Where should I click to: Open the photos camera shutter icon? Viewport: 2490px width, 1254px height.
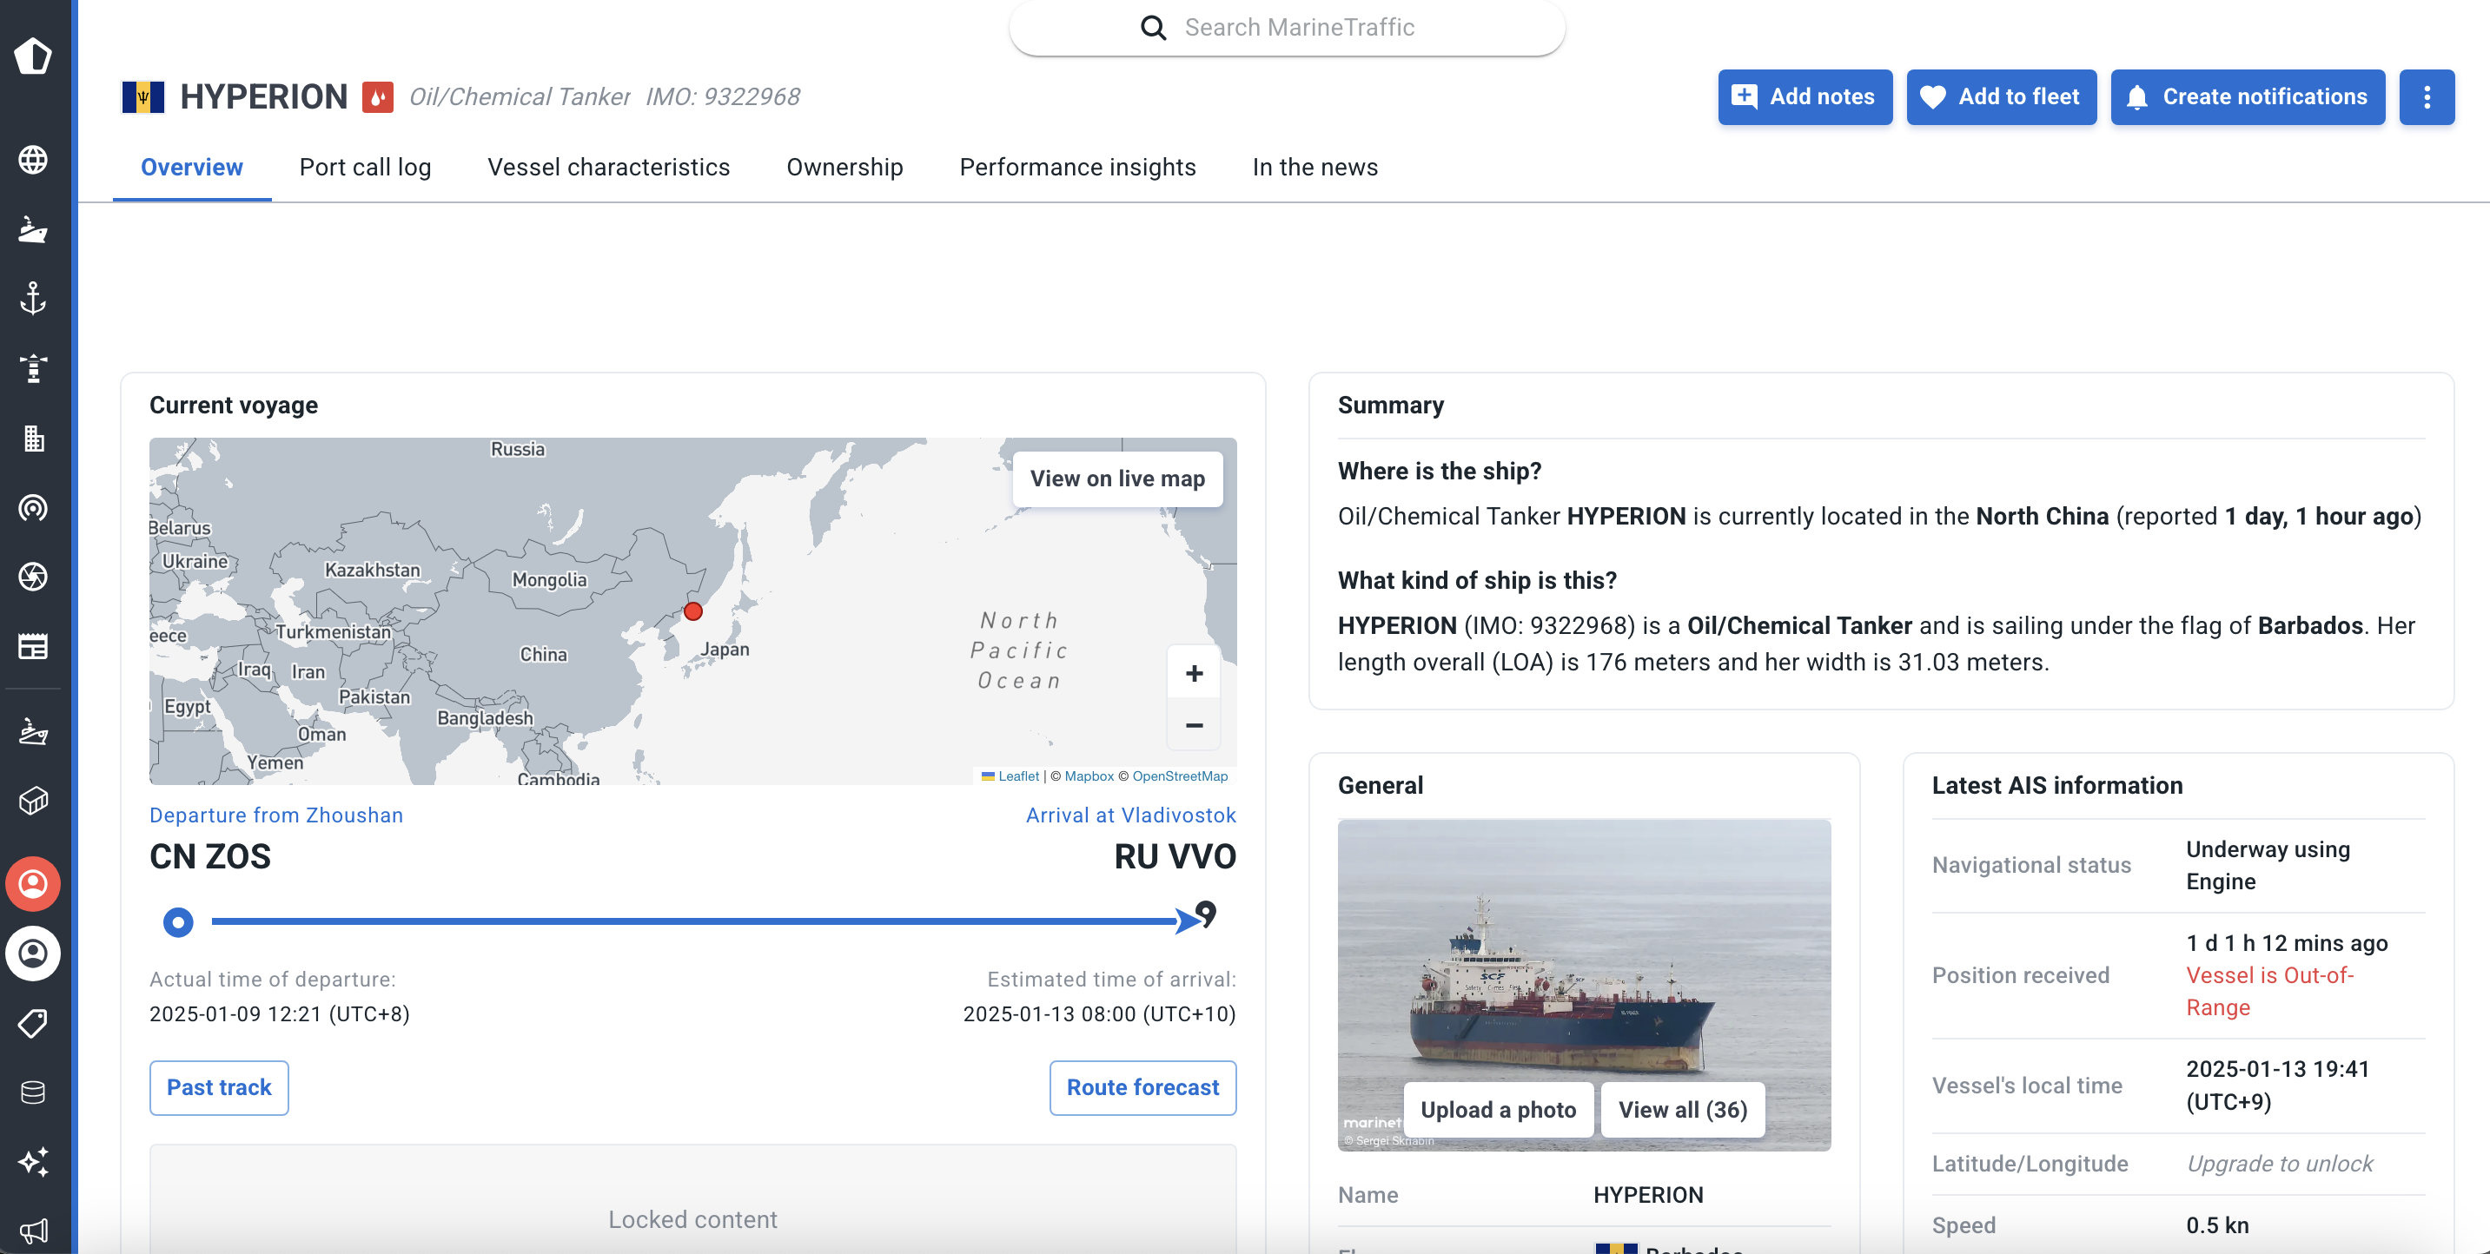[x=34, y=577]
